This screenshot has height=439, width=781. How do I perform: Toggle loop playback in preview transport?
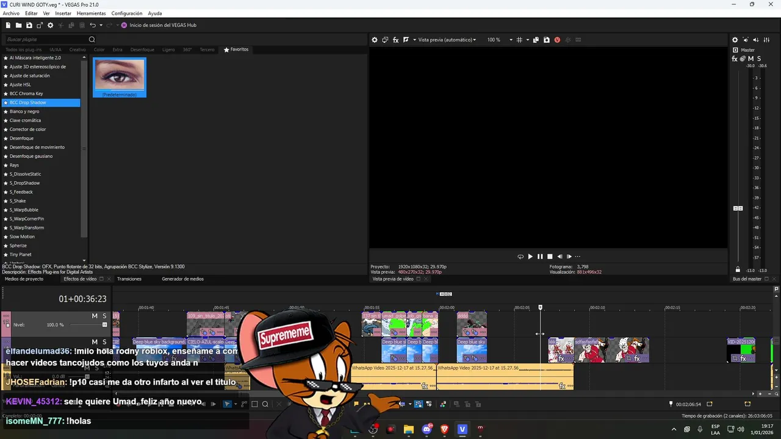(x=520, y=257)
